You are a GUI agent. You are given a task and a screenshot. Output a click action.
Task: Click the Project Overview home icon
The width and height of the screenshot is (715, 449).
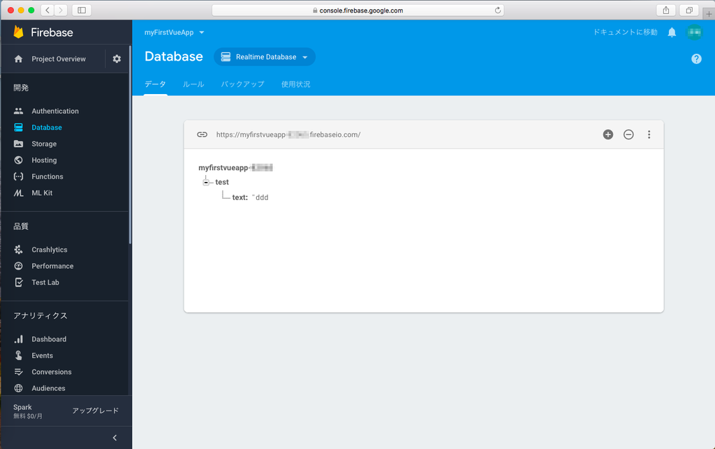pos(18,59)
